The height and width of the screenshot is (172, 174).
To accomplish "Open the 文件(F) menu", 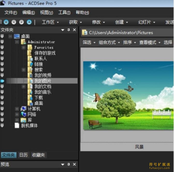I will pyautogui.click(x=11, y=13).
